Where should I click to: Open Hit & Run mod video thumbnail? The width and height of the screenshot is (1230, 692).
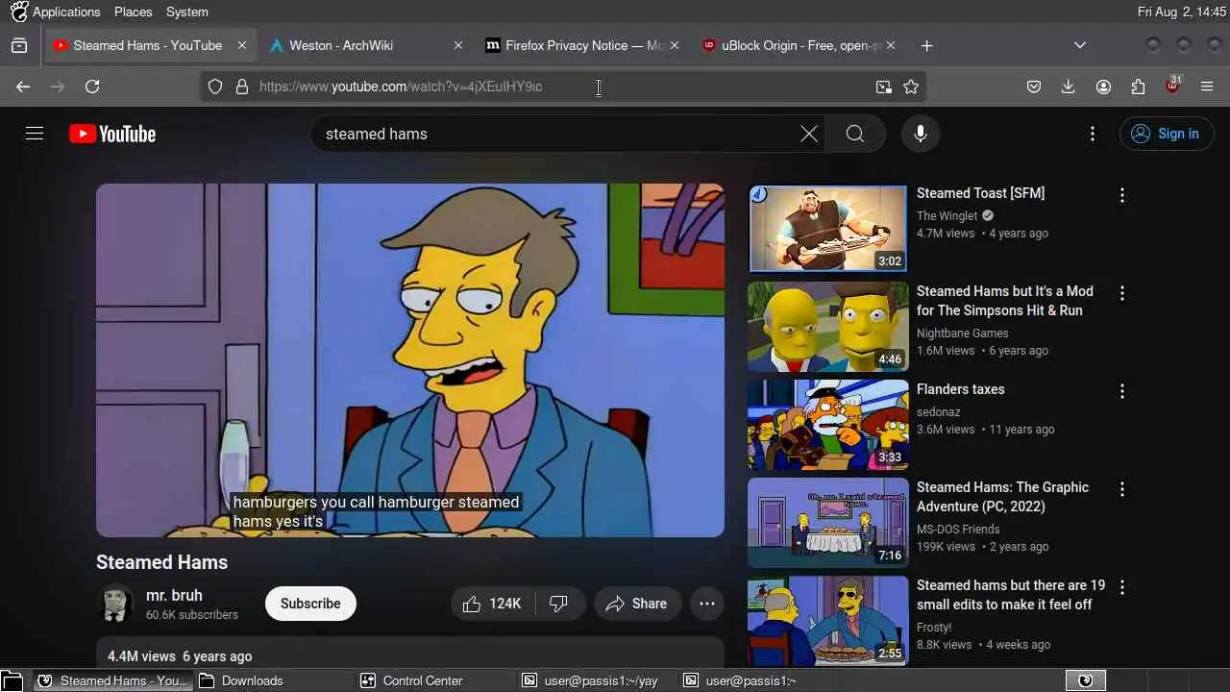[827, 327]
